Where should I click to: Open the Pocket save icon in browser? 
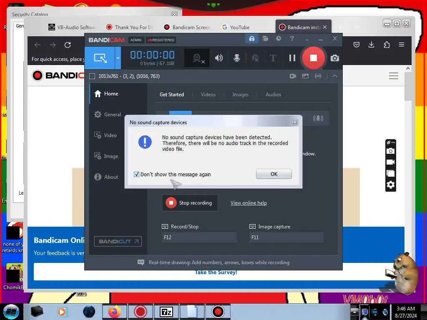click(356, 45)
